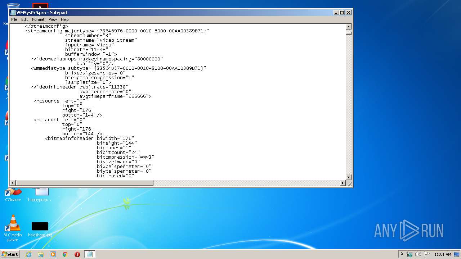Open the volume tray icon
The width and height of the screenshot is (461, 259).
418,254
